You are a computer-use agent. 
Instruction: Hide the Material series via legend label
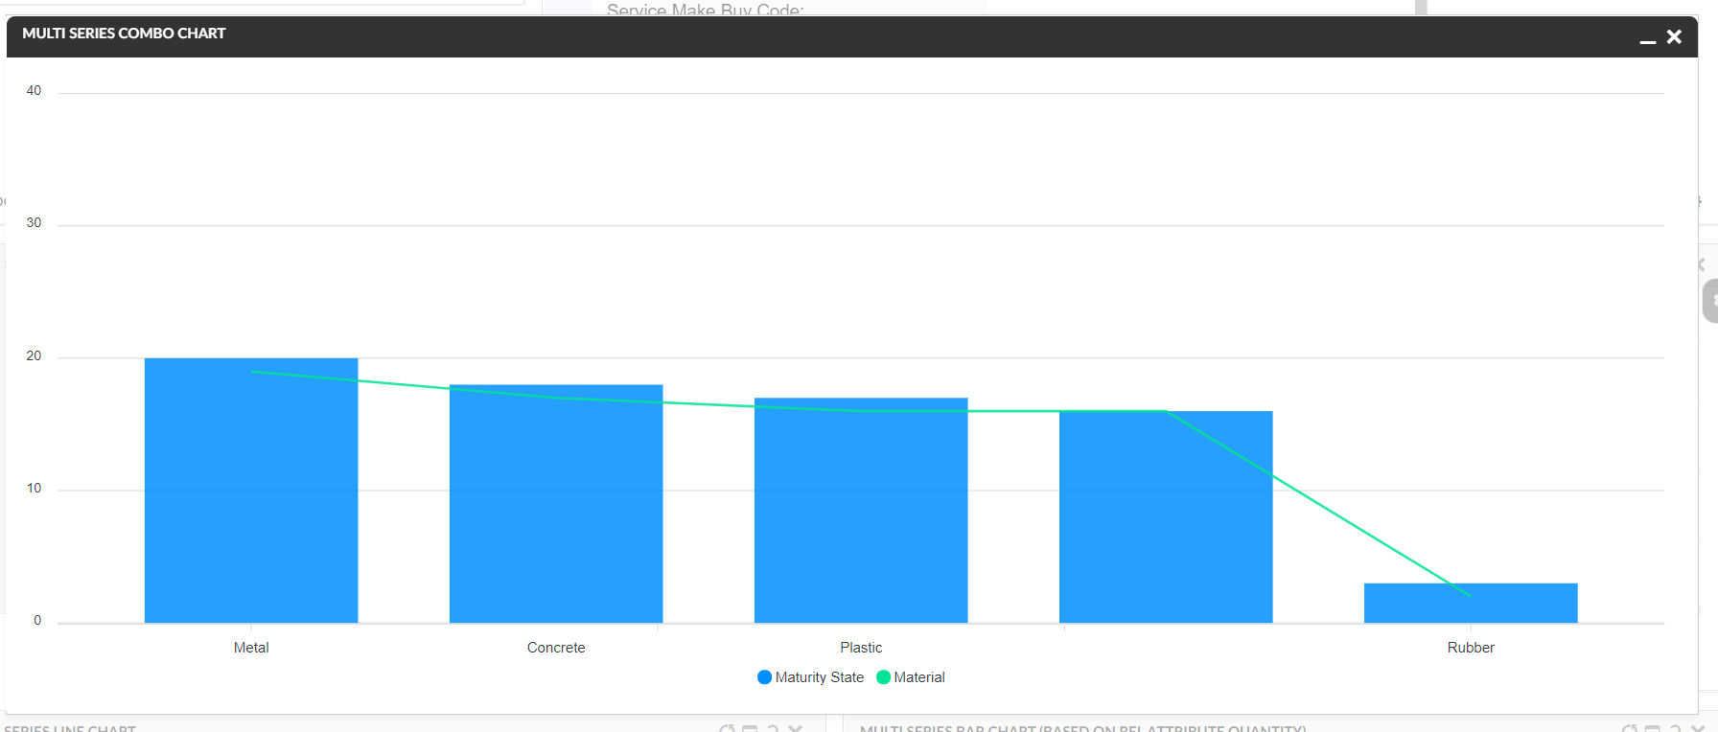coord(918,677)
